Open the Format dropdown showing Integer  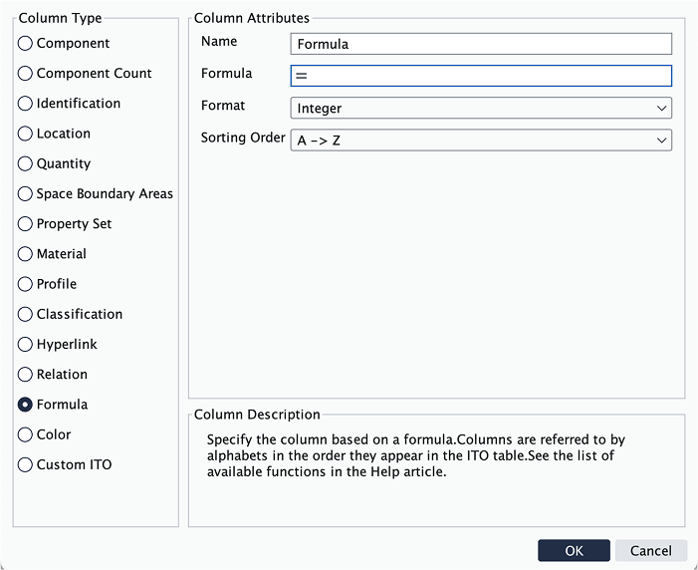pos(481,109)
